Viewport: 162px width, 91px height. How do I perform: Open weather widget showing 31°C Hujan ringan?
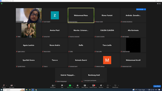139,90
